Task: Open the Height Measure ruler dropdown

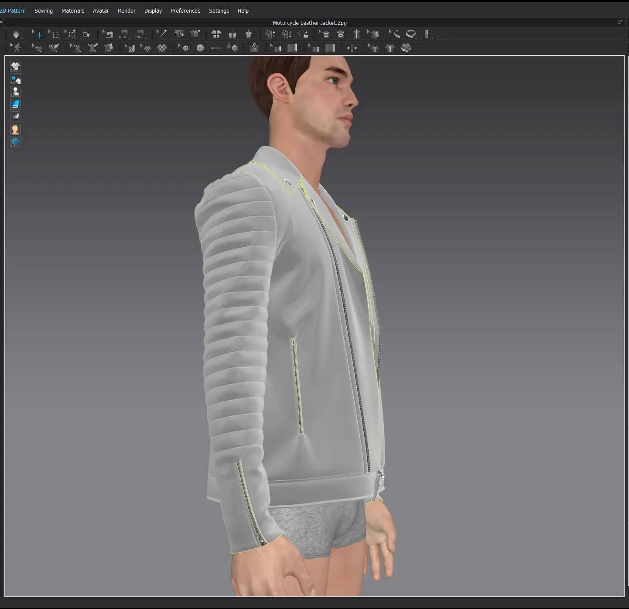Action: (427, 34)
